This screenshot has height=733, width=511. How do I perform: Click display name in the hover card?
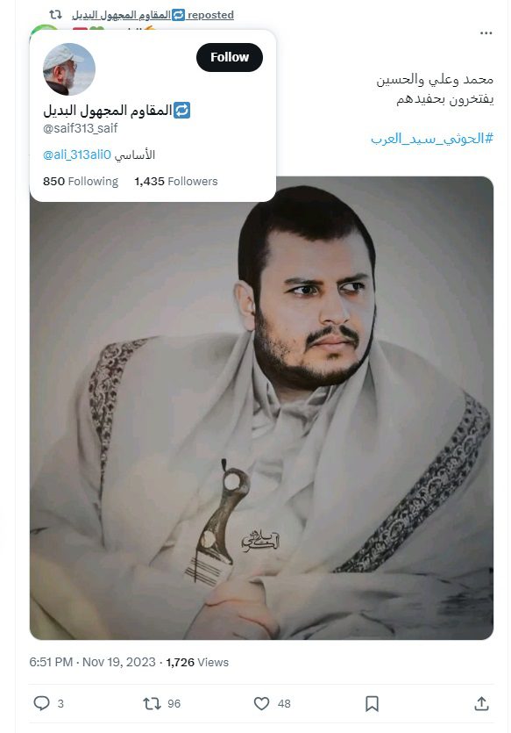coord(117,111)
